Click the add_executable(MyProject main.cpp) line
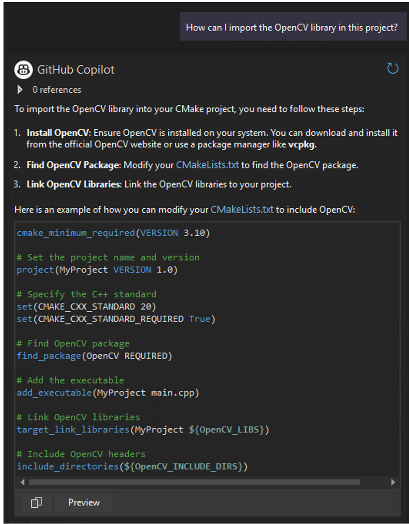Viewport: 409px width, 524px height. coord(108,393)
